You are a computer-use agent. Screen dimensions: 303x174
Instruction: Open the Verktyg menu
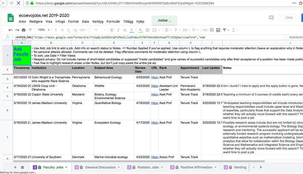click(98, 21)
